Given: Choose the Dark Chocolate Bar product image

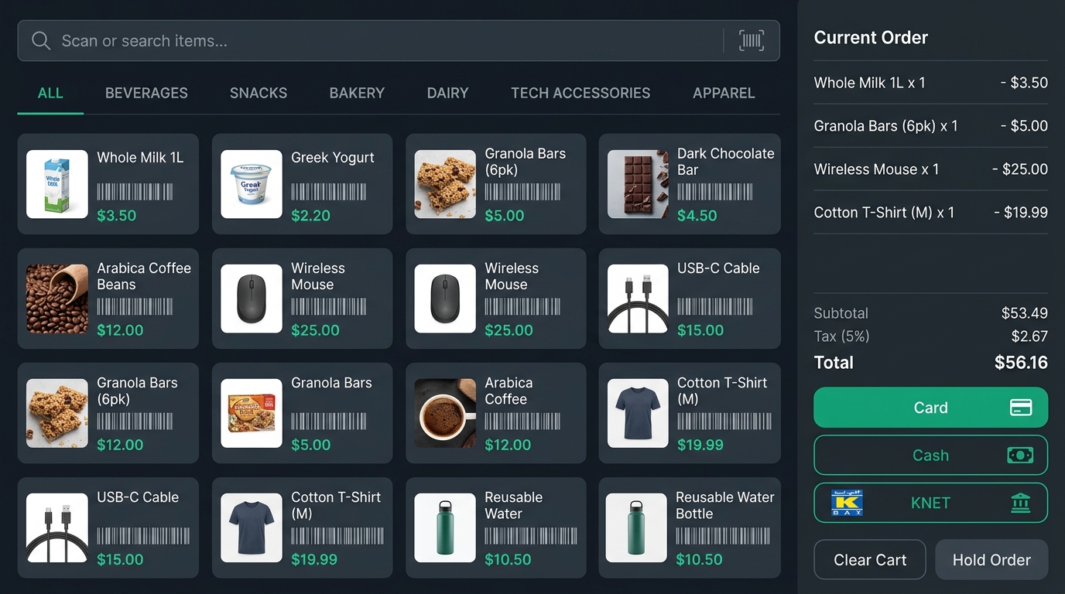Looking at the screenshot, I should click(638, 184).
